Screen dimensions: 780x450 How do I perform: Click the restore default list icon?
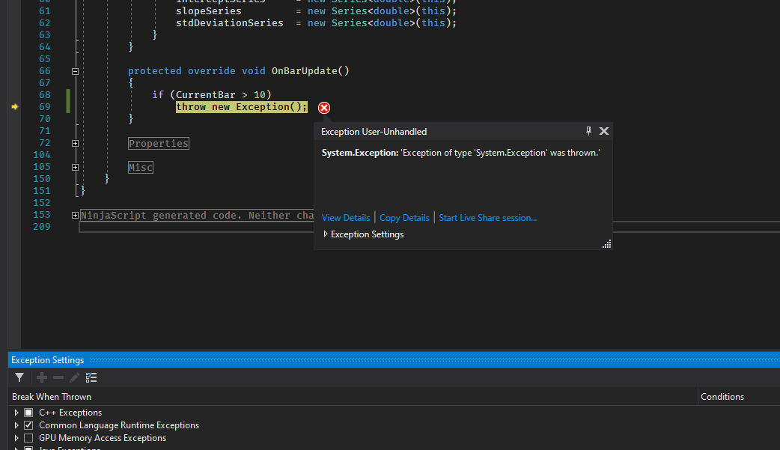[x=91, y=377]
